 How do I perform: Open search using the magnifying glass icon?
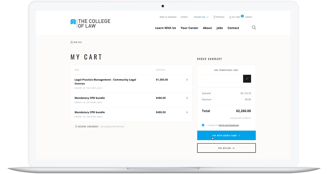click(x=254, y=27)
